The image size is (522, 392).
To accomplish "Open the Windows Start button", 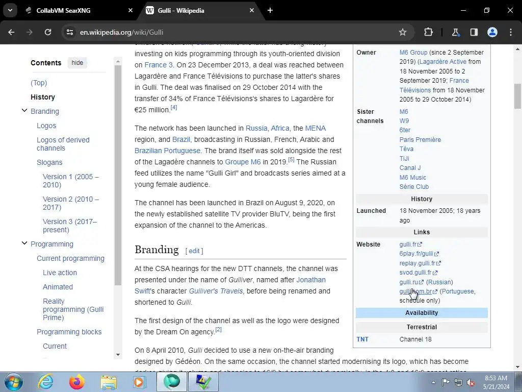I will [14, 382].
